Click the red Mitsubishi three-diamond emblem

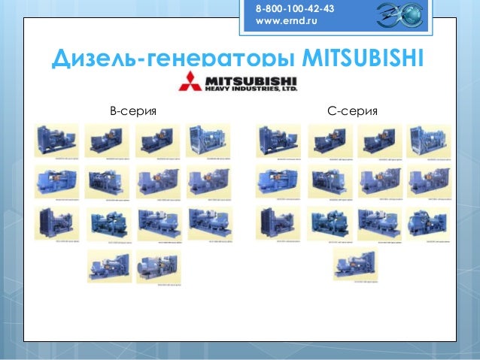pos(190,81)
